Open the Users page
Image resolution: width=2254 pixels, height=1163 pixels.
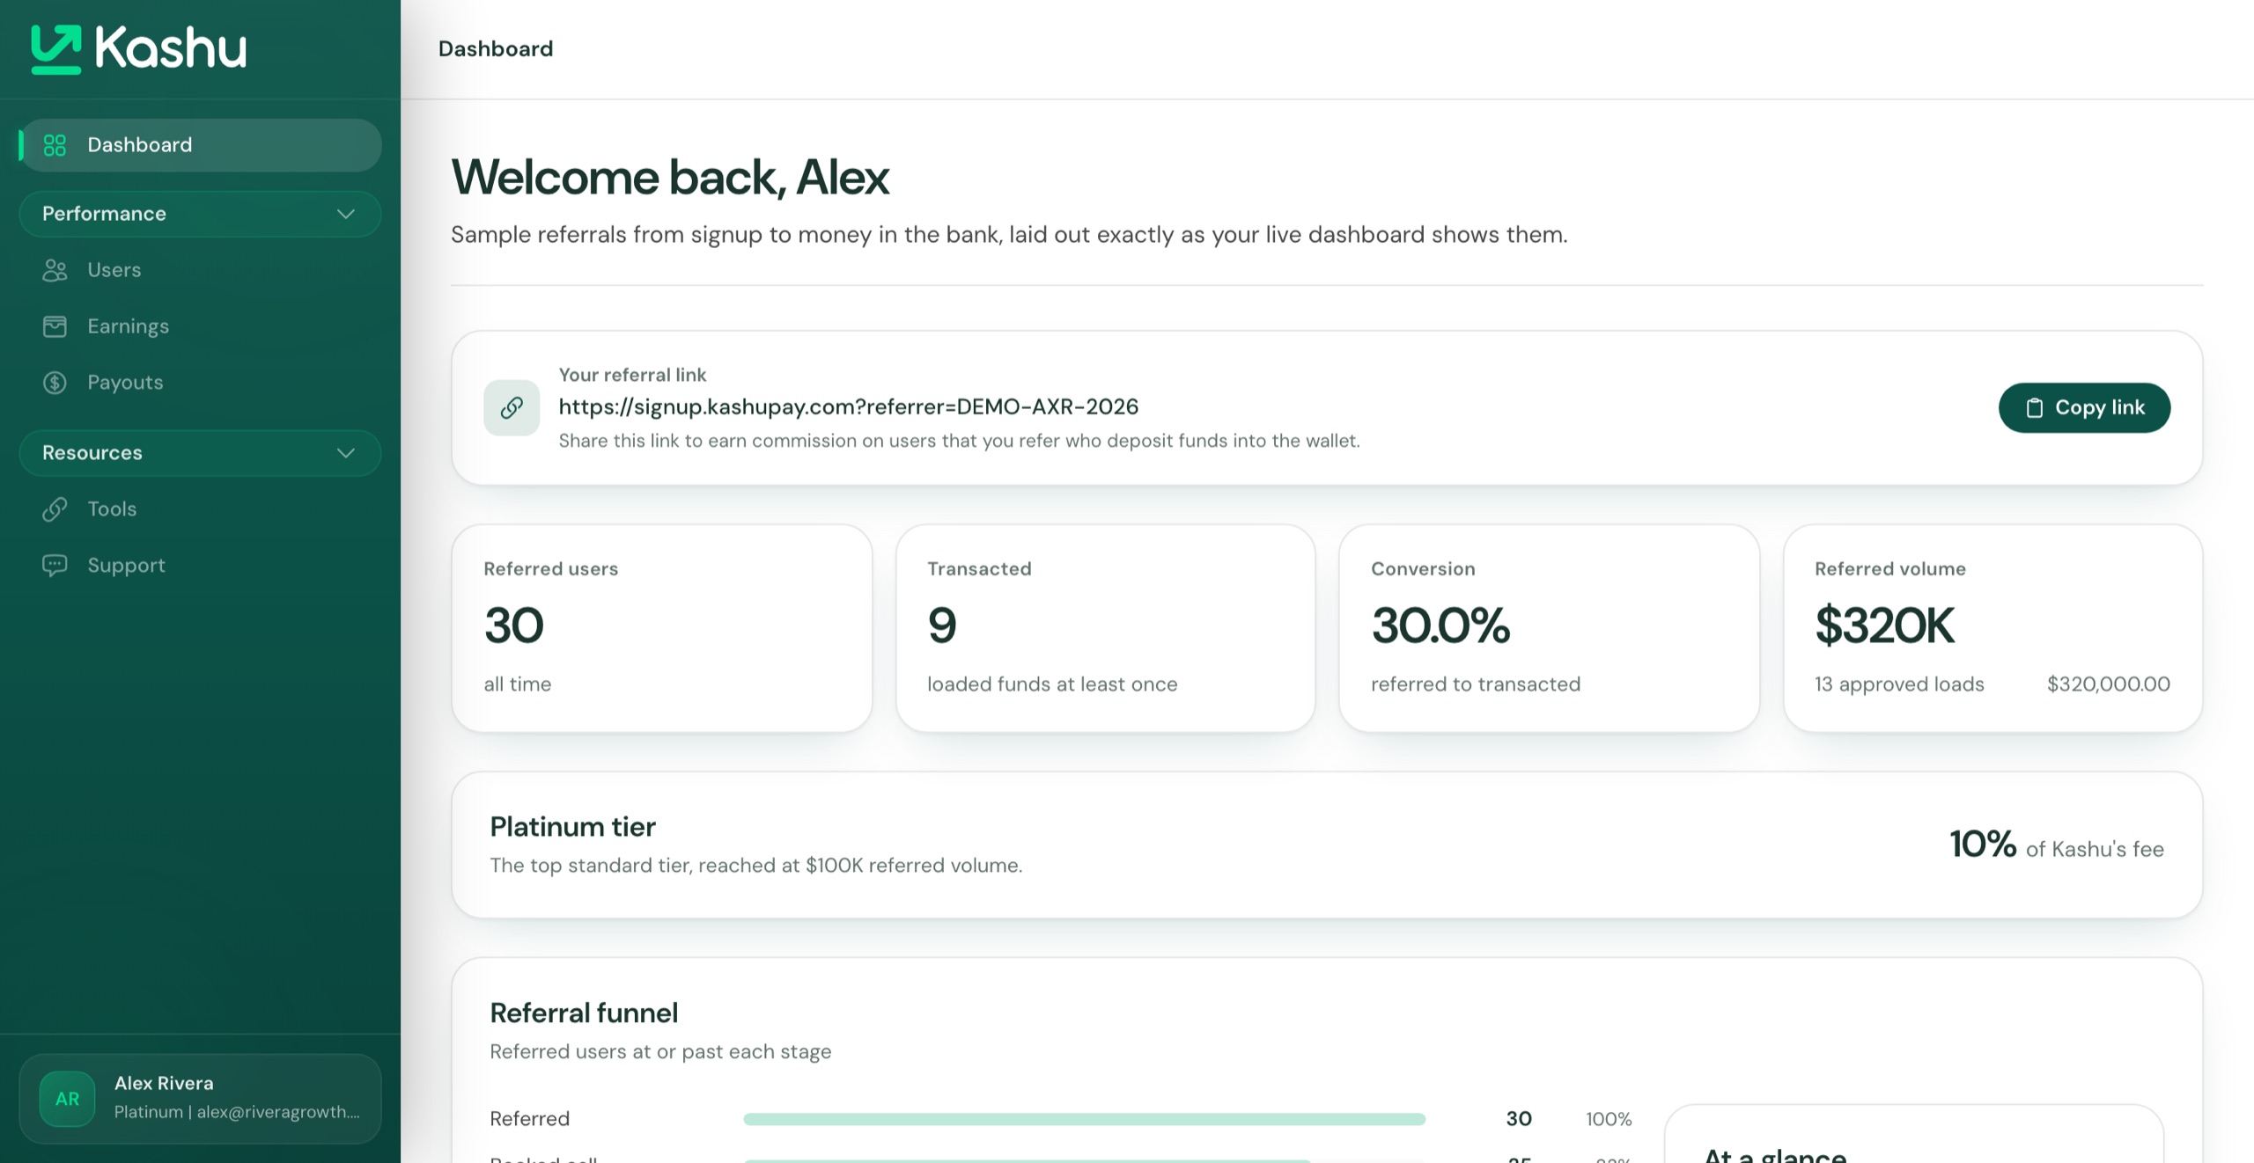click(x=201, y=270)
